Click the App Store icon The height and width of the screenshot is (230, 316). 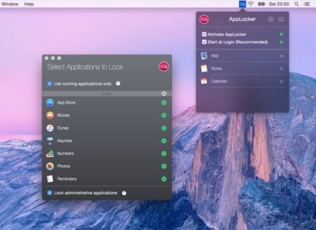50,103
